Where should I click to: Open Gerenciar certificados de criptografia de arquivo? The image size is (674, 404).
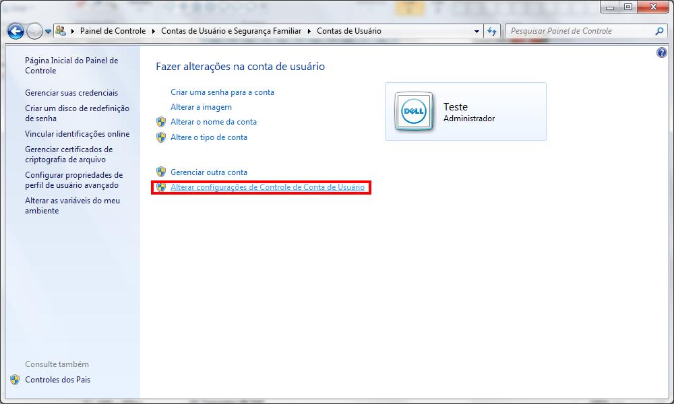(69, 155)
